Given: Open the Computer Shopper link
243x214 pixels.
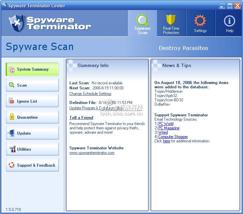Looking at the screenshot, I should [x=173, y=137].
